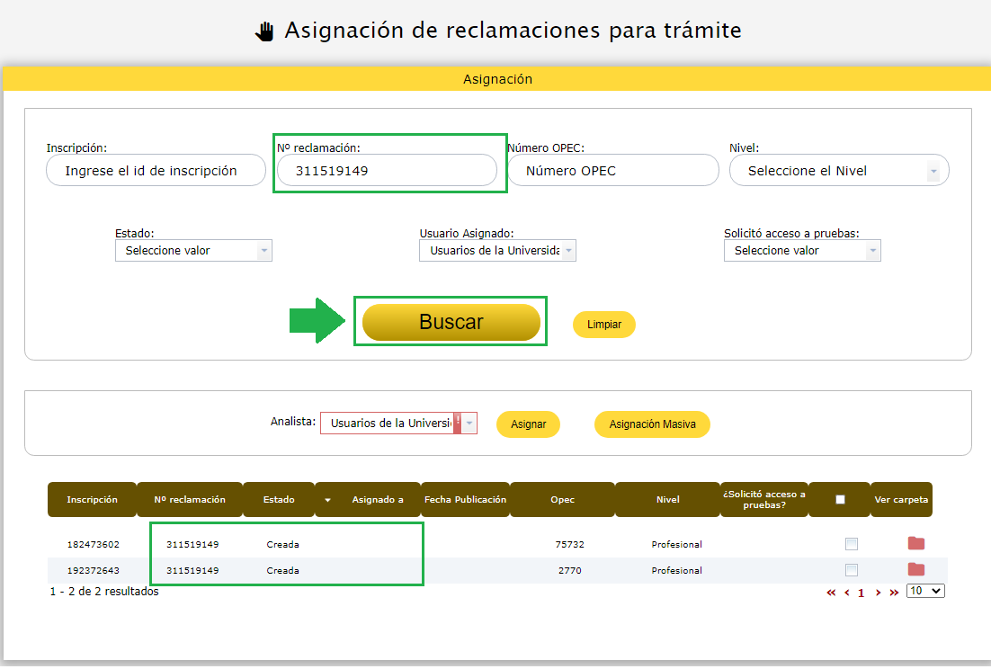Open folder icon for inscripción 182473602

pyautogui.click(x=915, y=543)
